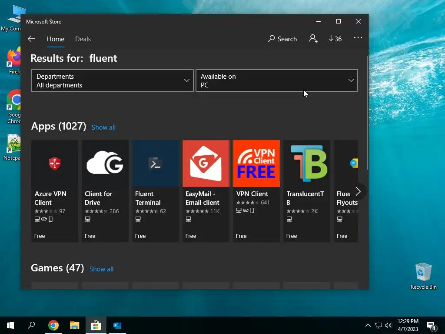Click the TranslucentTB title text
Screen dimensions: 445x334
coord(305,198)
